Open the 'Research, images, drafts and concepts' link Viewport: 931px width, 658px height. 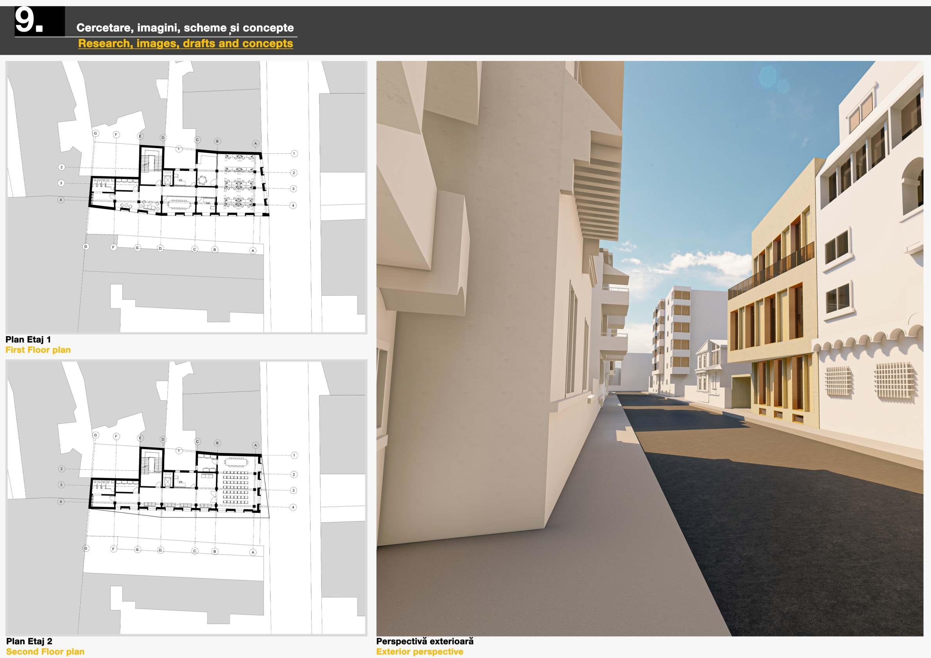(185, 43)
